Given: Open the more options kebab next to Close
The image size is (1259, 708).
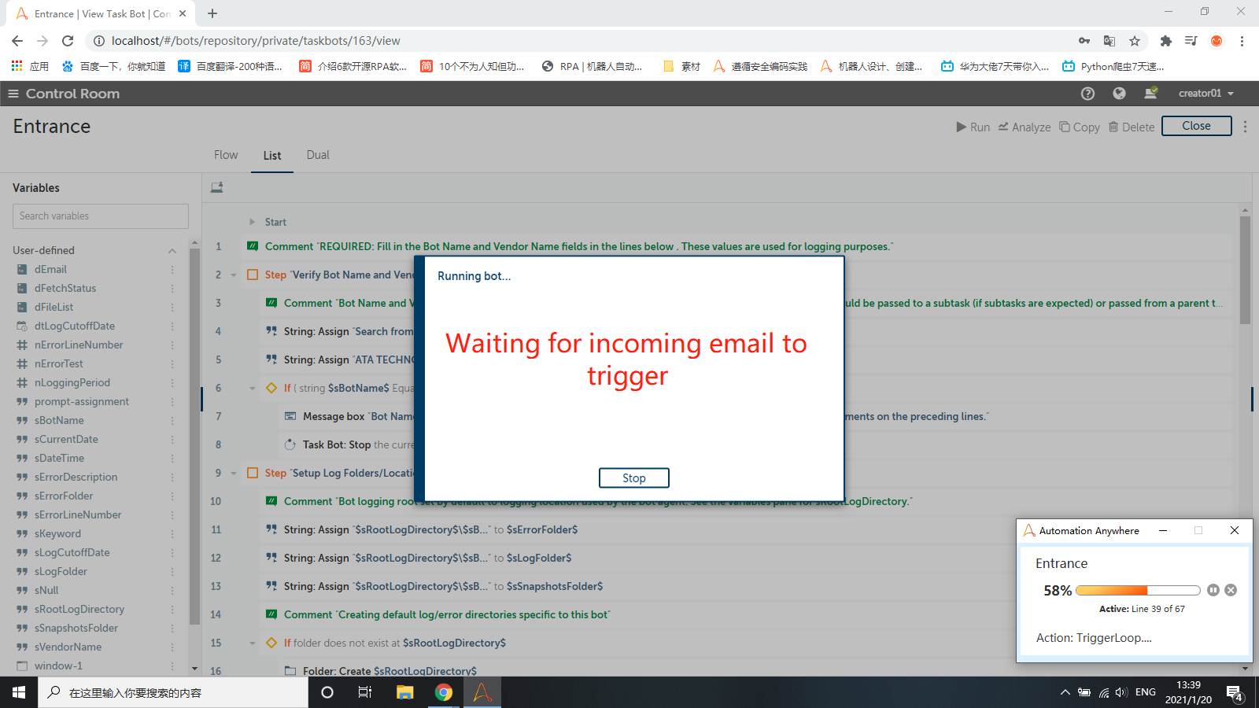Looking at the screenshot, I should (1245, 127).
